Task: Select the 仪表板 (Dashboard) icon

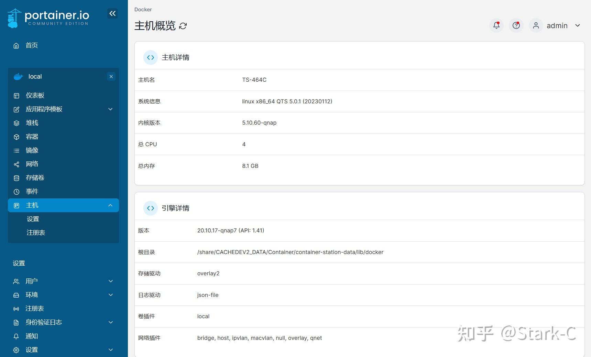Action: pyautogui.click(x=17, y=95)
